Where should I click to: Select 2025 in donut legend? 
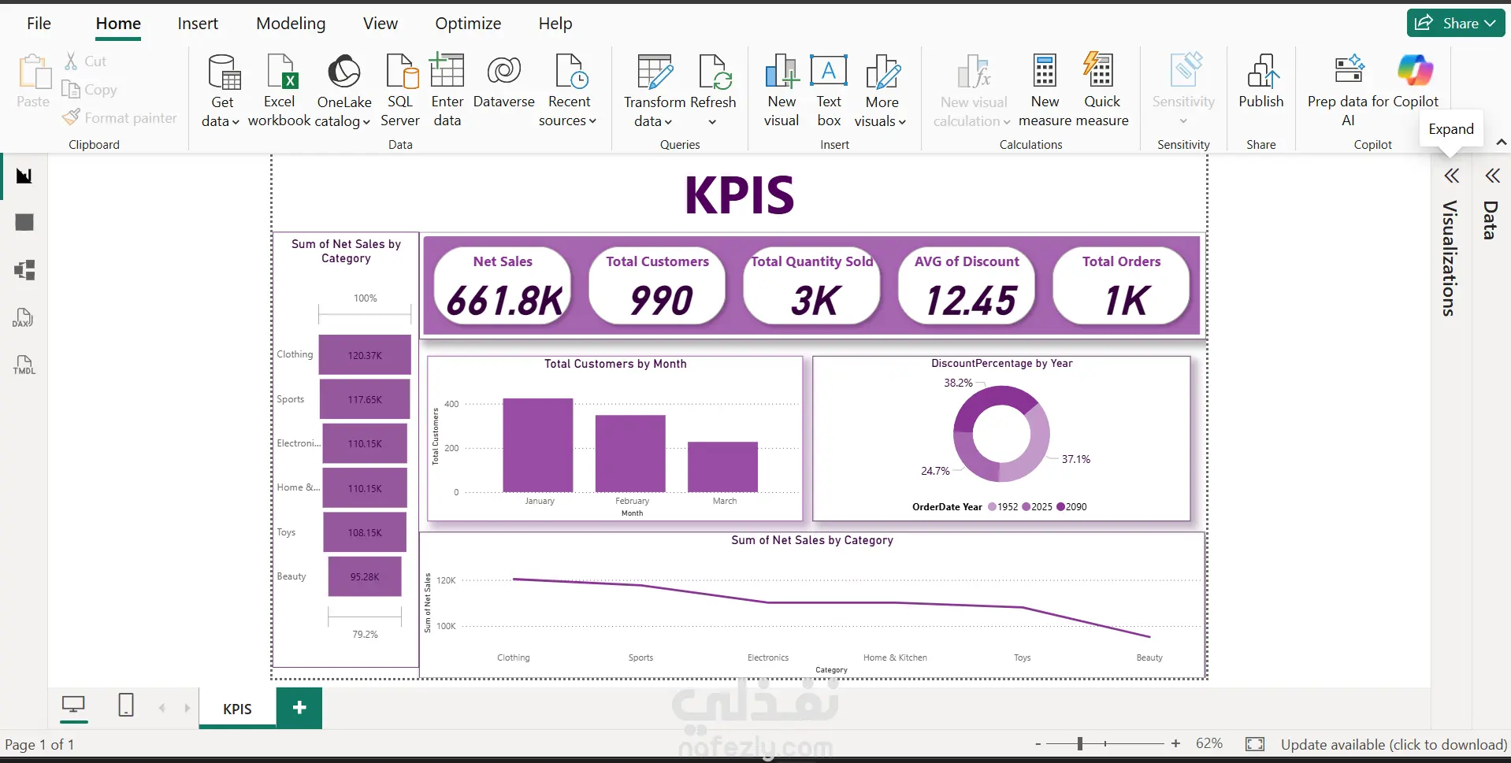coord(1037,507)
